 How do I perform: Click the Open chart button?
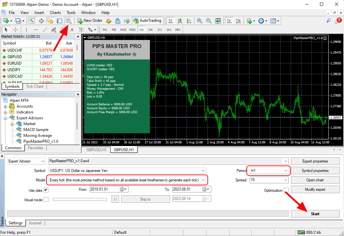pos(315,180)
